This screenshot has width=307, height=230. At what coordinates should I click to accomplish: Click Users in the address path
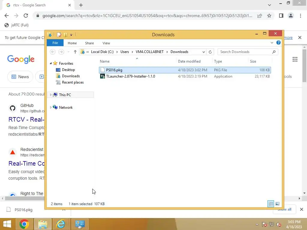pos(124,52)
